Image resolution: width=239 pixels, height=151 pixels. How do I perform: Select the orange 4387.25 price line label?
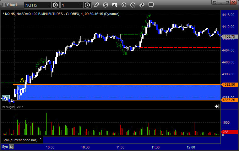coord(229,100)
